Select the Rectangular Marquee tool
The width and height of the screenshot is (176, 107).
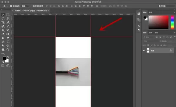click(8, 15)
